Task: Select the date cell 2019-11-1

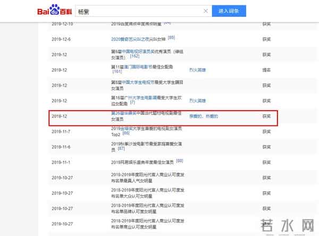Action: pos(61,162)
